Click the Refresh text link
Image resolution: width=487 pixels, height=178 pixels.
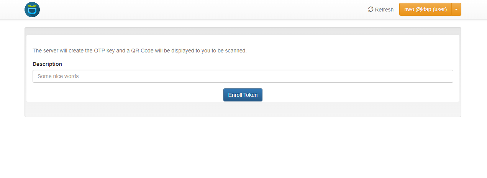coord(384,10)
